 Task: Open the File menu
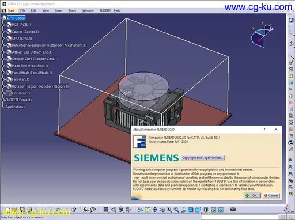(22, 10)
